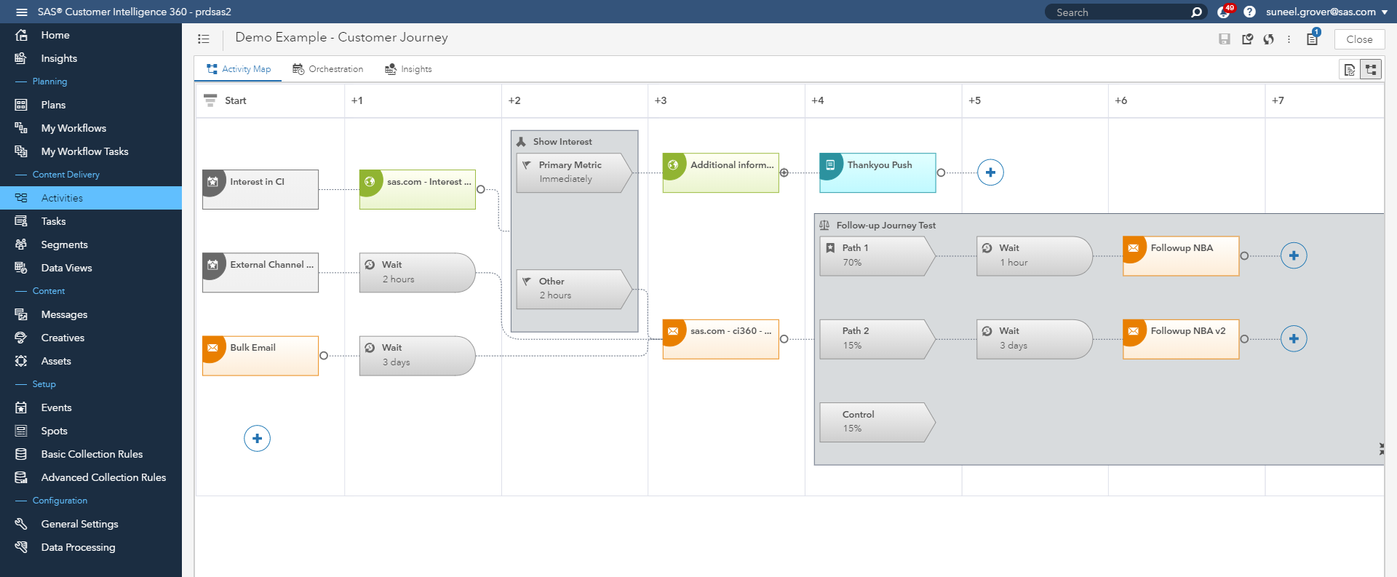Open Plans in the sidebar
The width and height of the screenshot is (1397, 577).
click(91, 105)
